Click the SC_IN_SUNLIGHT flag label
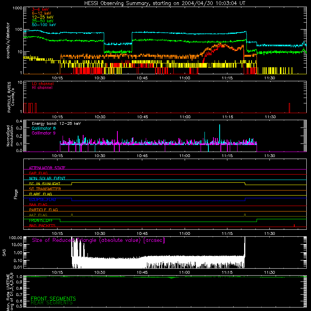This screenshot has height=311, width=311. tap(45, 183)
